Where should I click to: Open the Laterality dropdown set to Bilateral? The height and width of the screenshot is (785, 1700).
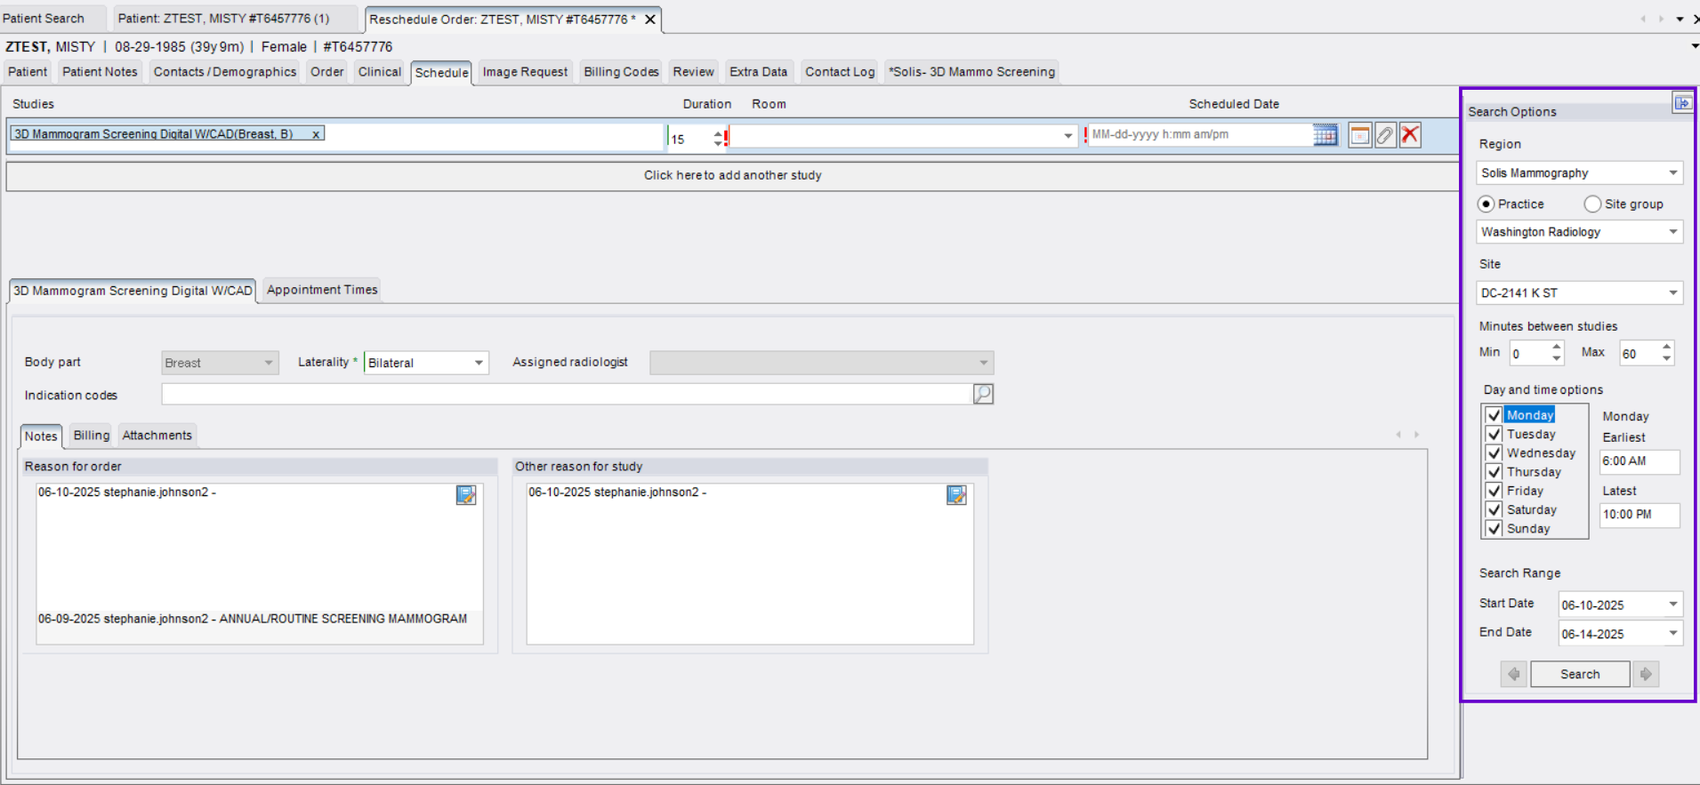pos(479,363)
